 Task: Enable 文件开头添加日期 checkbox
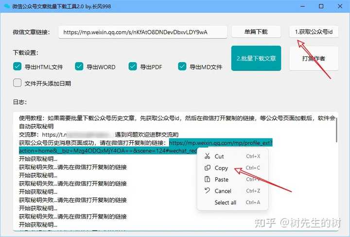click(17, 83)
